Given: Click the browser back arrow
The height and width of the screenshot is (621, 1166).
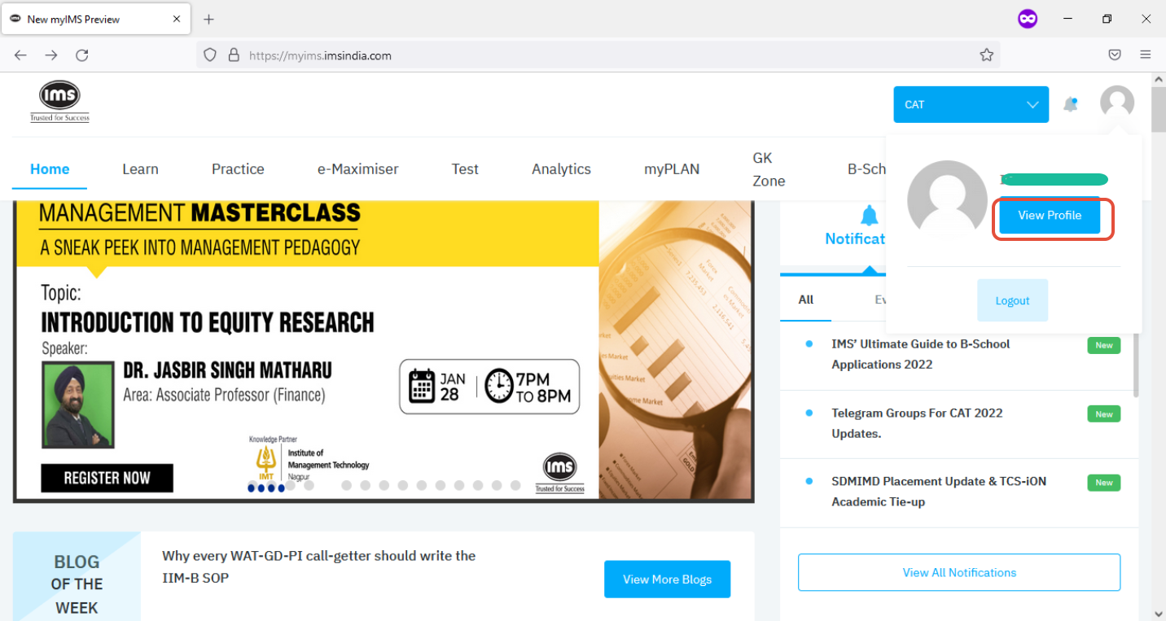Looking at the screenshot, I should (20, 55).
